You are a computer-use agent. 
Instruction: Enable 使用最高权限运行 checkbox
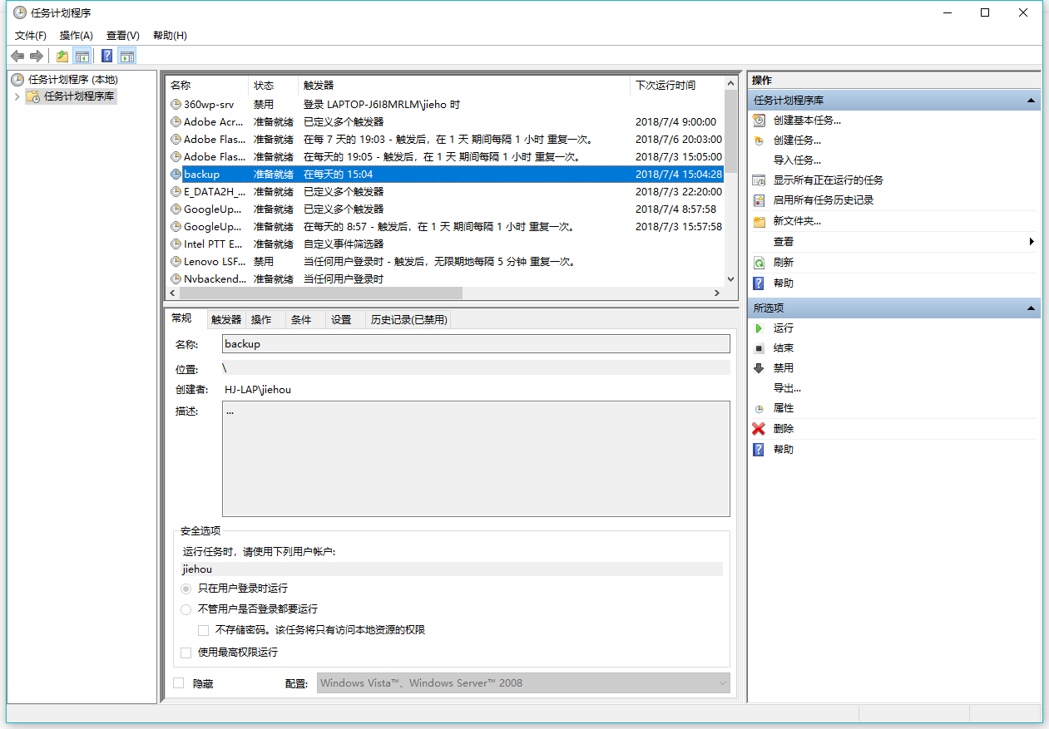point(186,653)
